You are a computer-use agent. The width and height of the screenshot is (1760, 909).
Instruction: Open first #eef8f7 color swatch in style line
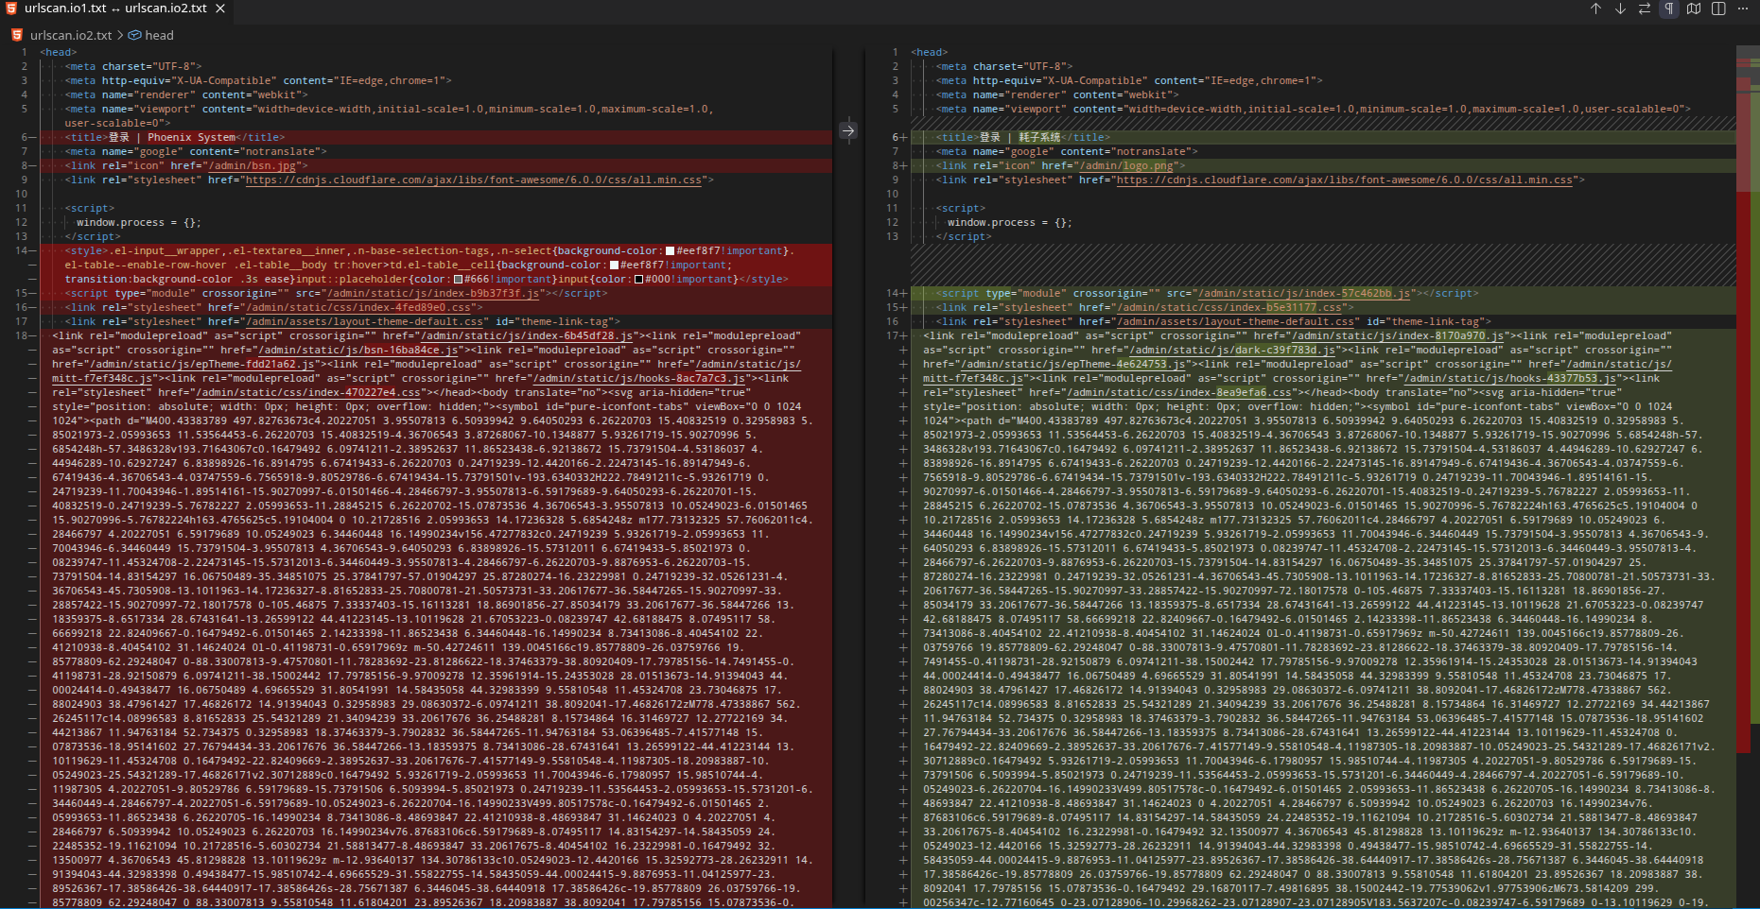(670, 251)
